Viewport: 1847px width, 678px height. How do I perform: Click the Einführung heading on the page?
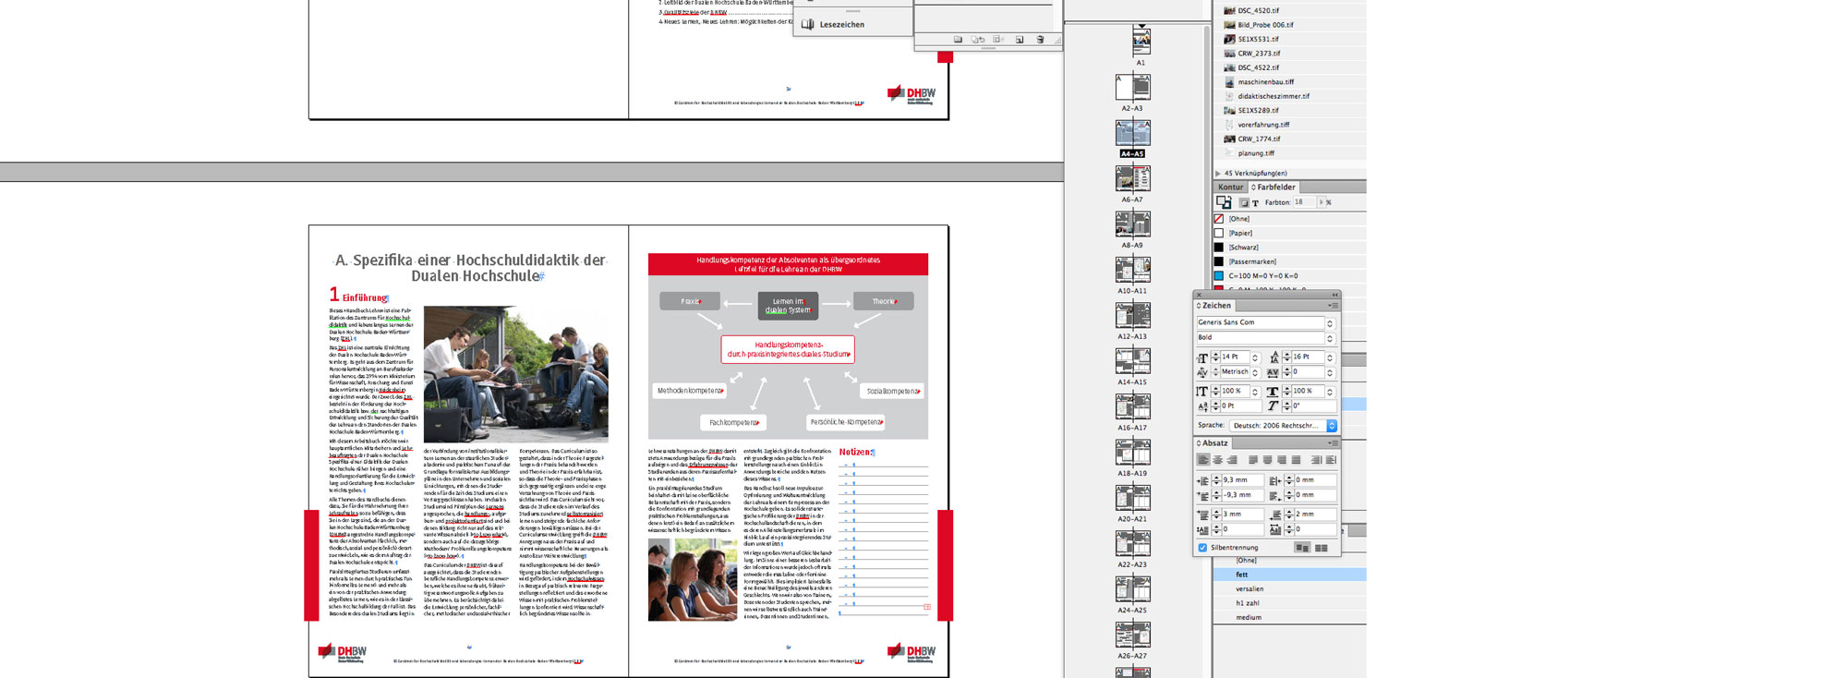365,297
